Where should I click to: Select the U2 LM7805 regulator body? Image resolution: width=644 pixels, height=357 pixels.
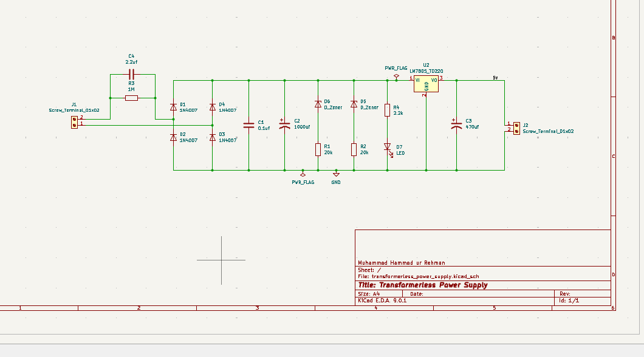pos(426,84)
